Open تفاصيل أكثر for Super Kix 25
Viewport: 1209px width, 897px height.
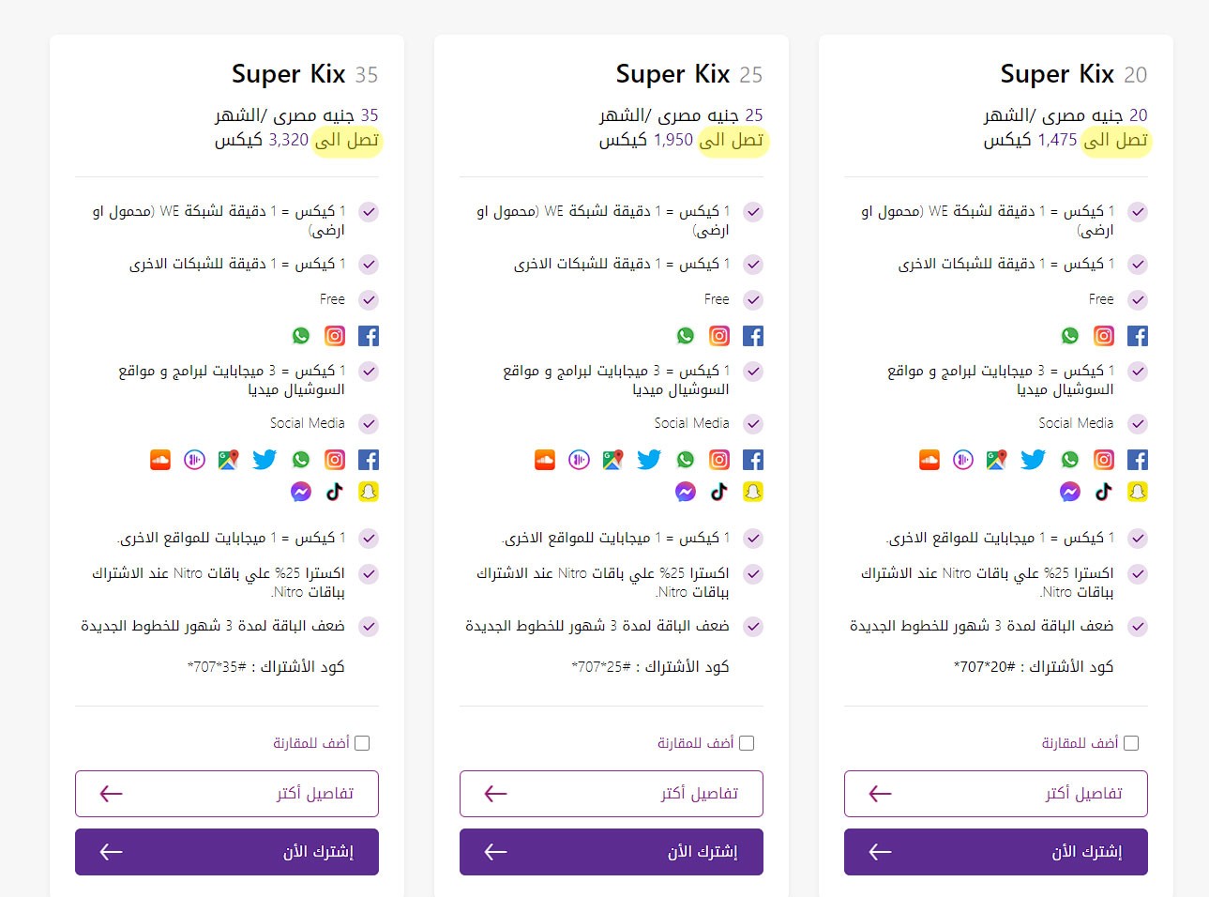(x=612, y=794)
